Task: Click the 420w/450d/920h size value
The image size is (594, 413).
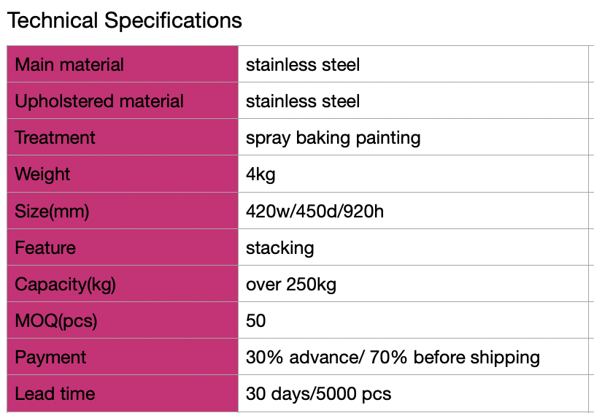Action: click(315, 212)
